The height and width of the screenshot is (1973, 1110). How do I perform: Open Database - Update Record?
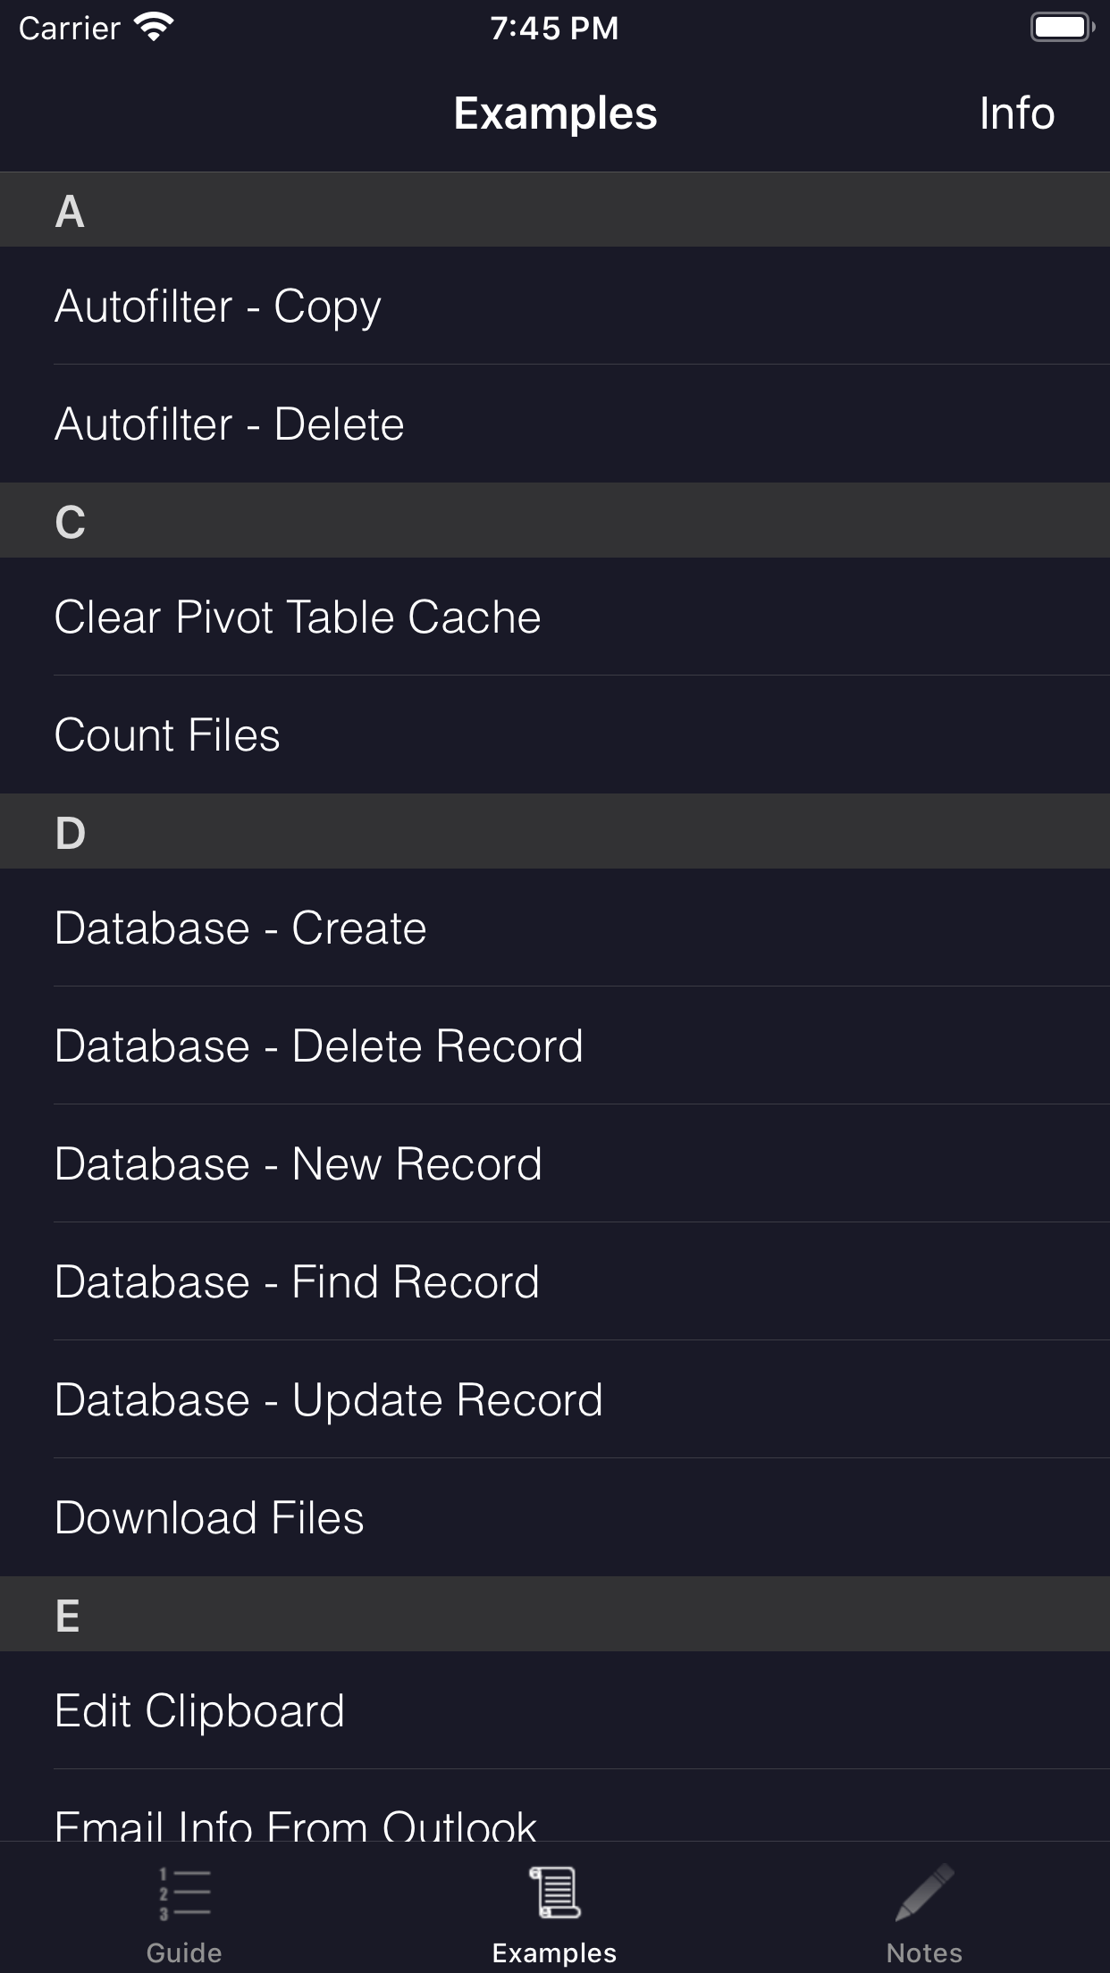click(554, 1399)
